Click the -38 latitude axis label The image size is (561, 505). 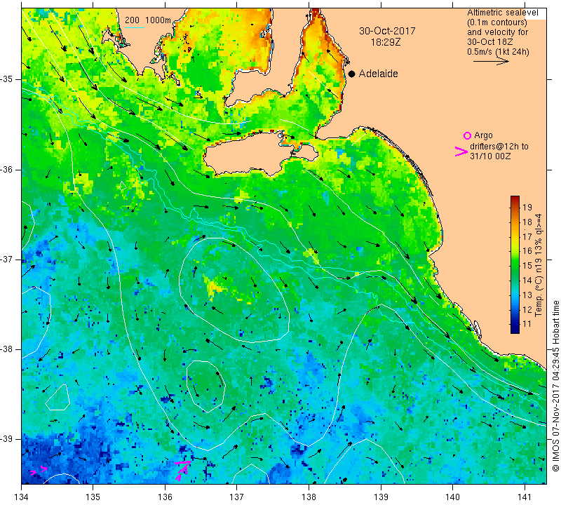(7, 349)
